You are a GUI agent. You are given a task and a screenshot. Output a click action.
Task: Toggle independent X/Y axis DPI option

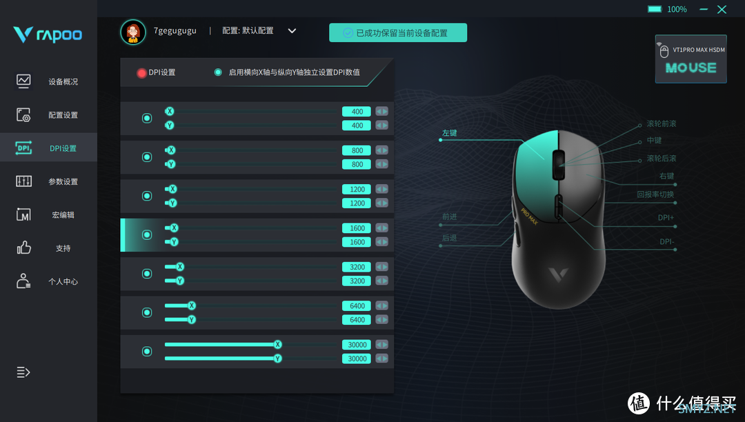(217, 72)
